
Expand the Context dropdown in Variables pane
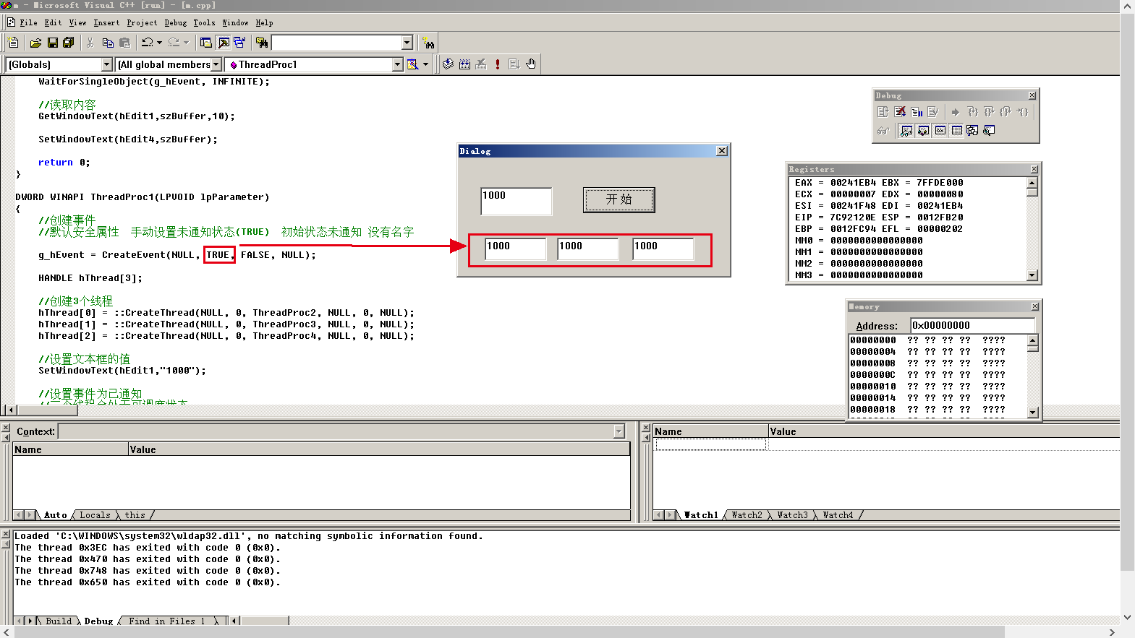pyautogui.click(x=618, y=431)
